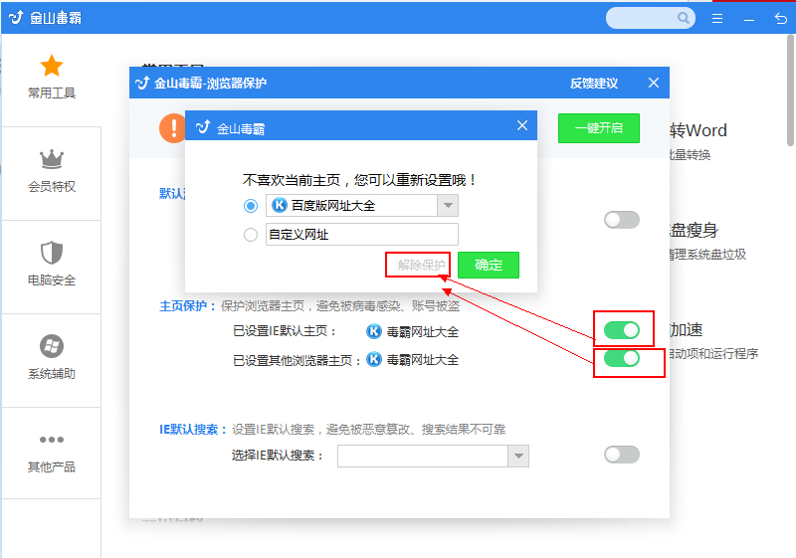Open the 反馈建议 link
The image size is (796, 558).
pyautogui.click(x=593, y=84)
